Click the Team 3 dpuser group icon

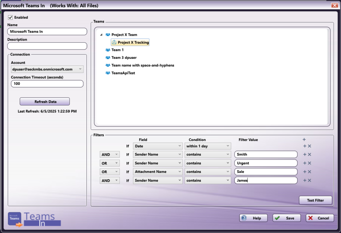point(108,58)
